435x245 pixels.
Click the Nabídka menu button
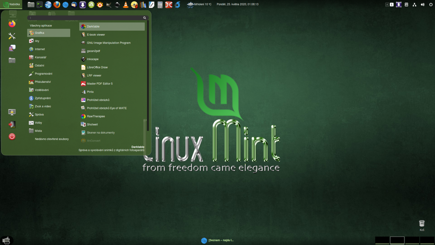point(12,4)
